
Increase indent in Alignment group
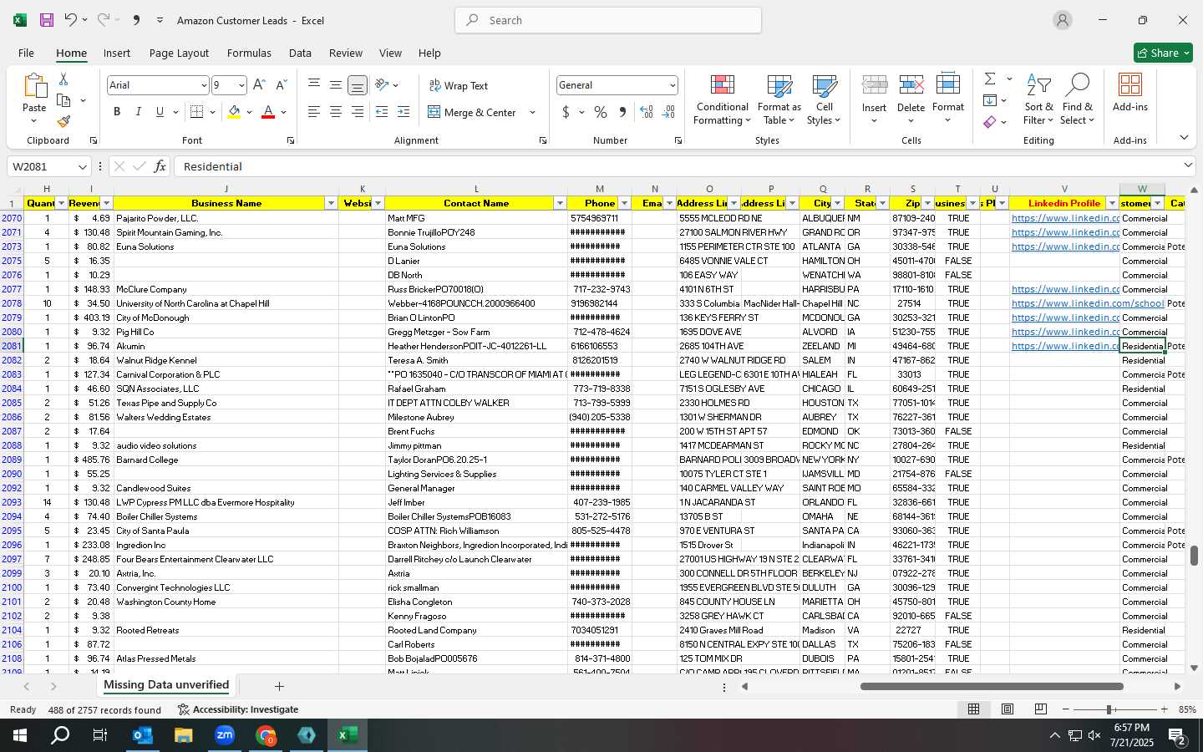[x=404, y=112]
